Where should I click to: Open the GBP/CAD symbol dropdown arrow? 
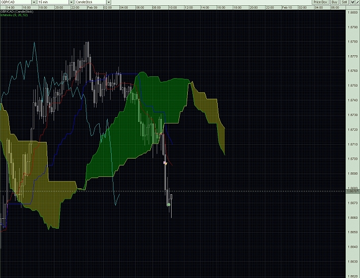point(34,2)
